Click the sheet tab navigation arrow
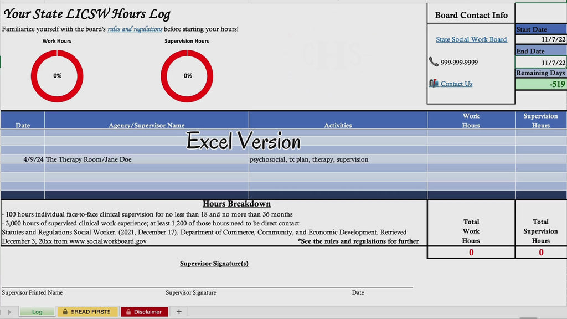This screenshot has height=319, width=567. (x=9, y=312)
